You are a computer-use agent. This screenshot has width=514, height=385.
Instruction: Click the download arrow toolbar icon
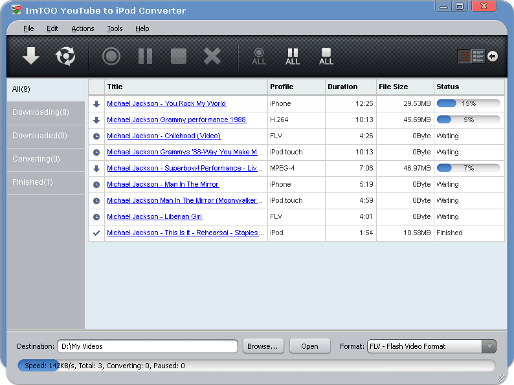pos(31,56)
